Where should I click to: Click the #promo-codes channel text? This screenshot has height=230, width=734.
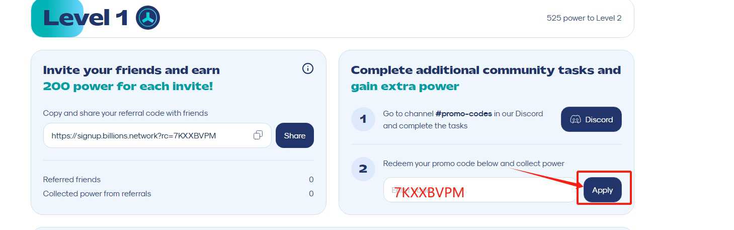click(464, 114)
